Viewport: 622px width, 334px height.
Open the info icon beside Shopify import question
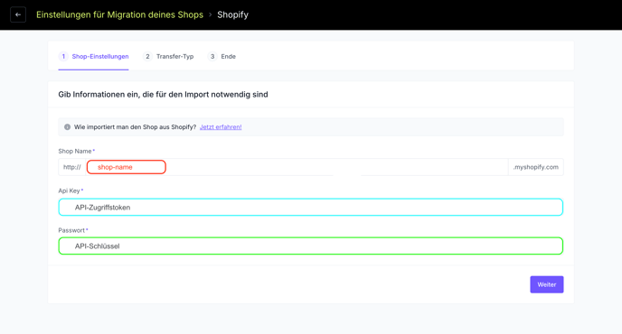pyautogui.click(x=68, y=127)
